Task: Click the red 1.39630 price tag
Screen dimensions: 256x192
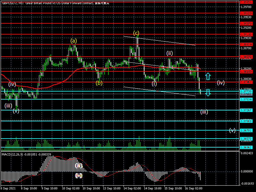Action: [x=246, y=13]
